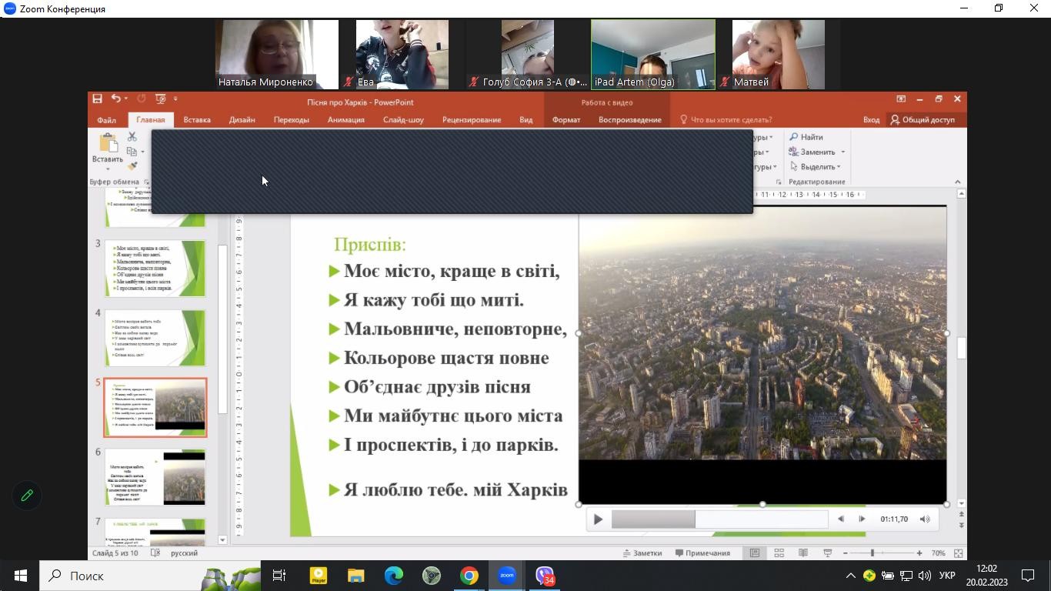The image size is (1051, 591).
Task: Open Task View on the taskbar
Action: pos(279,576)
